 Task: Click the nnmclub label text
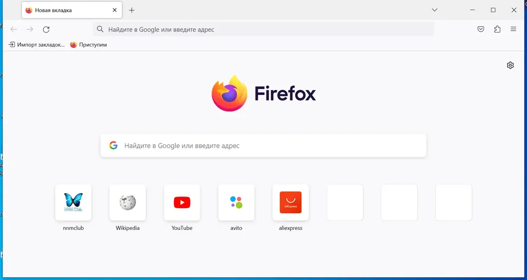coord(73,228)
